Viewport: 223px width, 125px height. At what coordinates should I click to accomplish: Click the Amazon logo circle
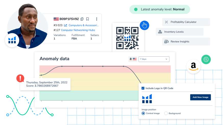click(x=193, y=66)
